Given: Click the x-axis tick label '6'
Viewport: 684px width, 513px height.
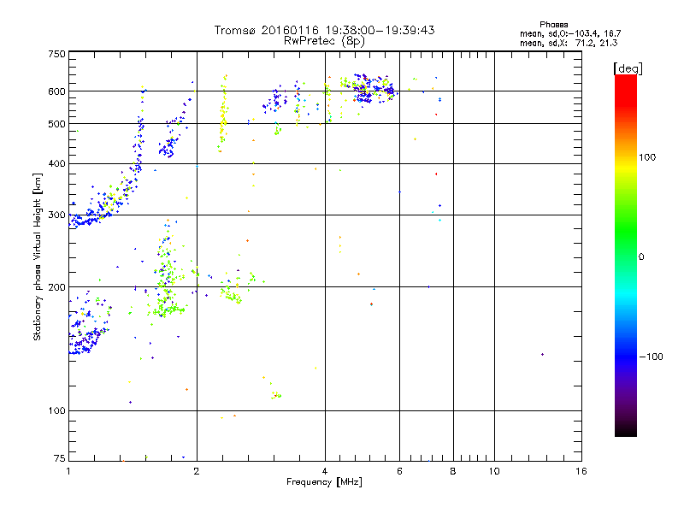Looking at the screenshot, I should 399,471.
